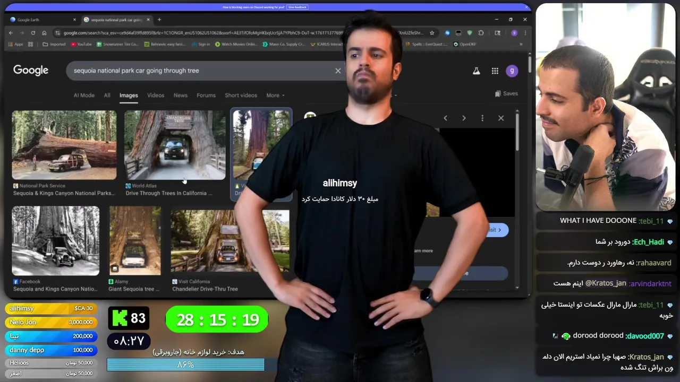Open the World Atlas Chandelier Tree image

[175, 145]
